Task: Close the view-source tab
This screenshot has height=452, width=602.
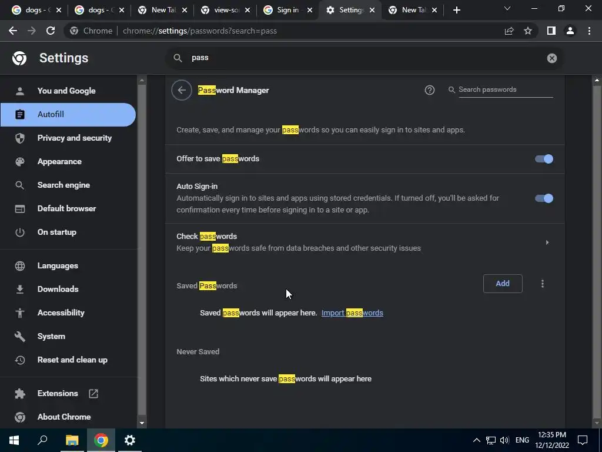Action: pos(248,10)
